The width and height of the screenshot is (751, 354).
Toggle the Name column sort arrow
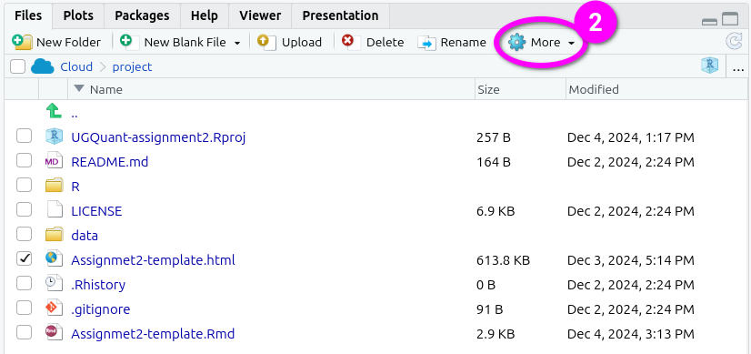79,89
